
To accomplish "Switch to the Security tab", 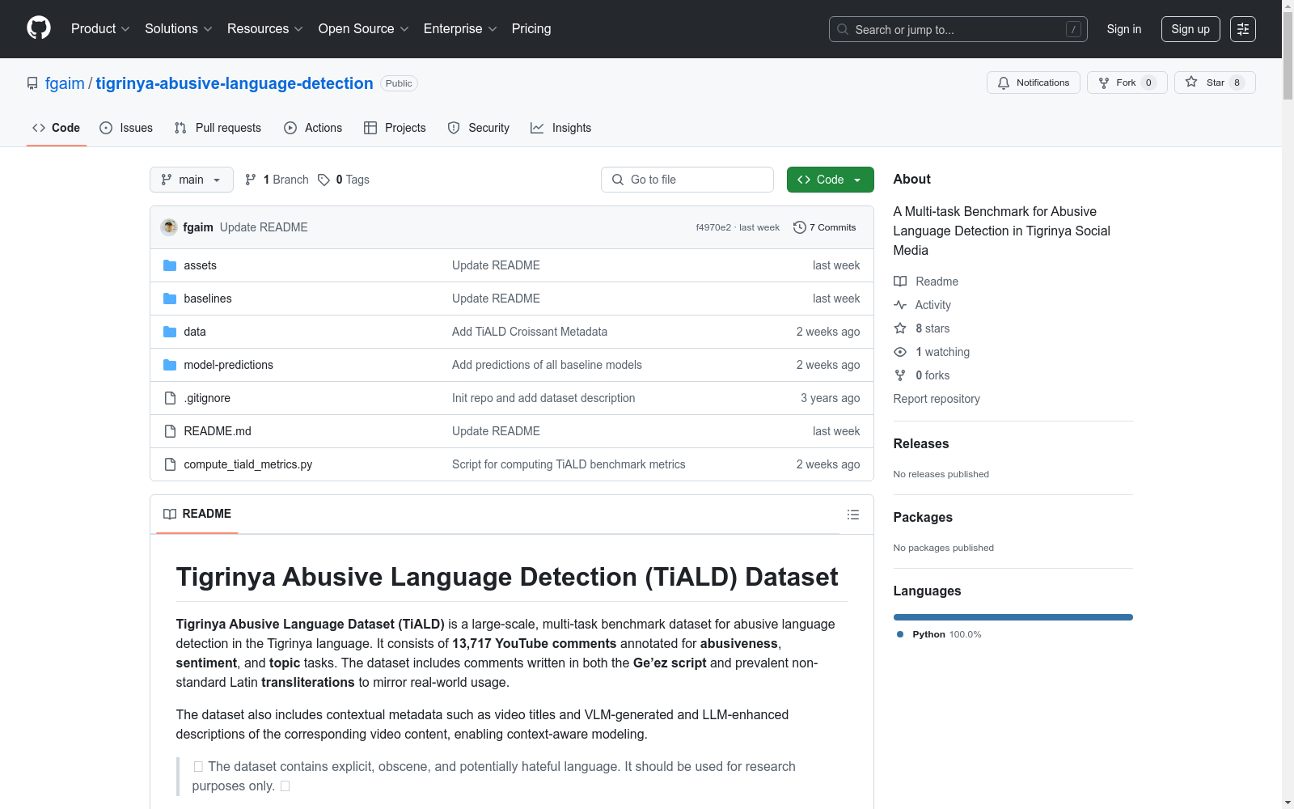I will (x=479, y=128).
